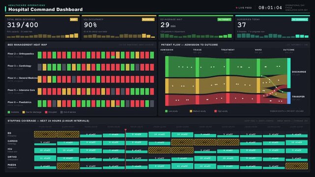Click first yellow bed tile in Floor 4 row
Viewport: 315px width, 177px height.
tap(40, 79)
